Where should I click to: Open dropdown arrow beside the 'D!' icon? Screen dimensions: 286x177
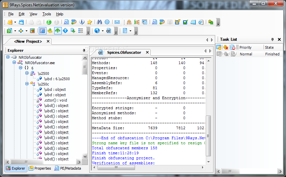15,31
